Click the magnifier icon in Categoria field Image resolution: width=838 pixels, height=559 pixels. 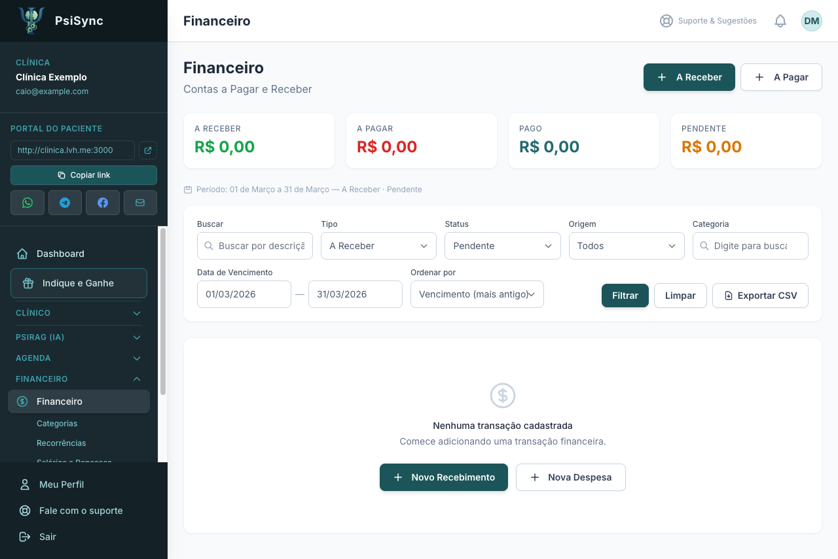tap(704, 246)
